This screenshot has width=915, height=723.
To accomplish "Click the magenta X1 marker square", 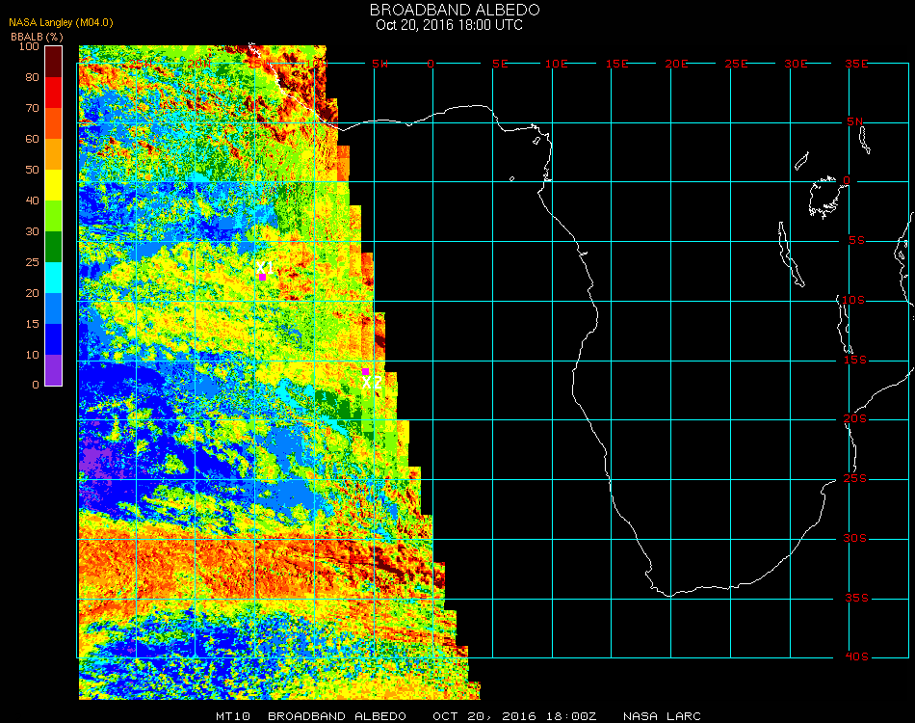I will click(x=263, y=277).
